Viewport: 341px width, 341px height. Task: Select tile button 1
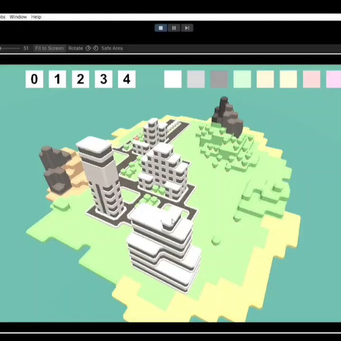(x=57, y=79)
